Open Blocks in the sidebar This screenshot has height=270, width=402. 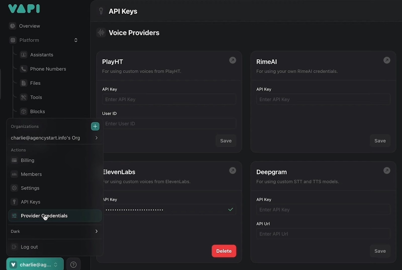[x=37, y=111]
